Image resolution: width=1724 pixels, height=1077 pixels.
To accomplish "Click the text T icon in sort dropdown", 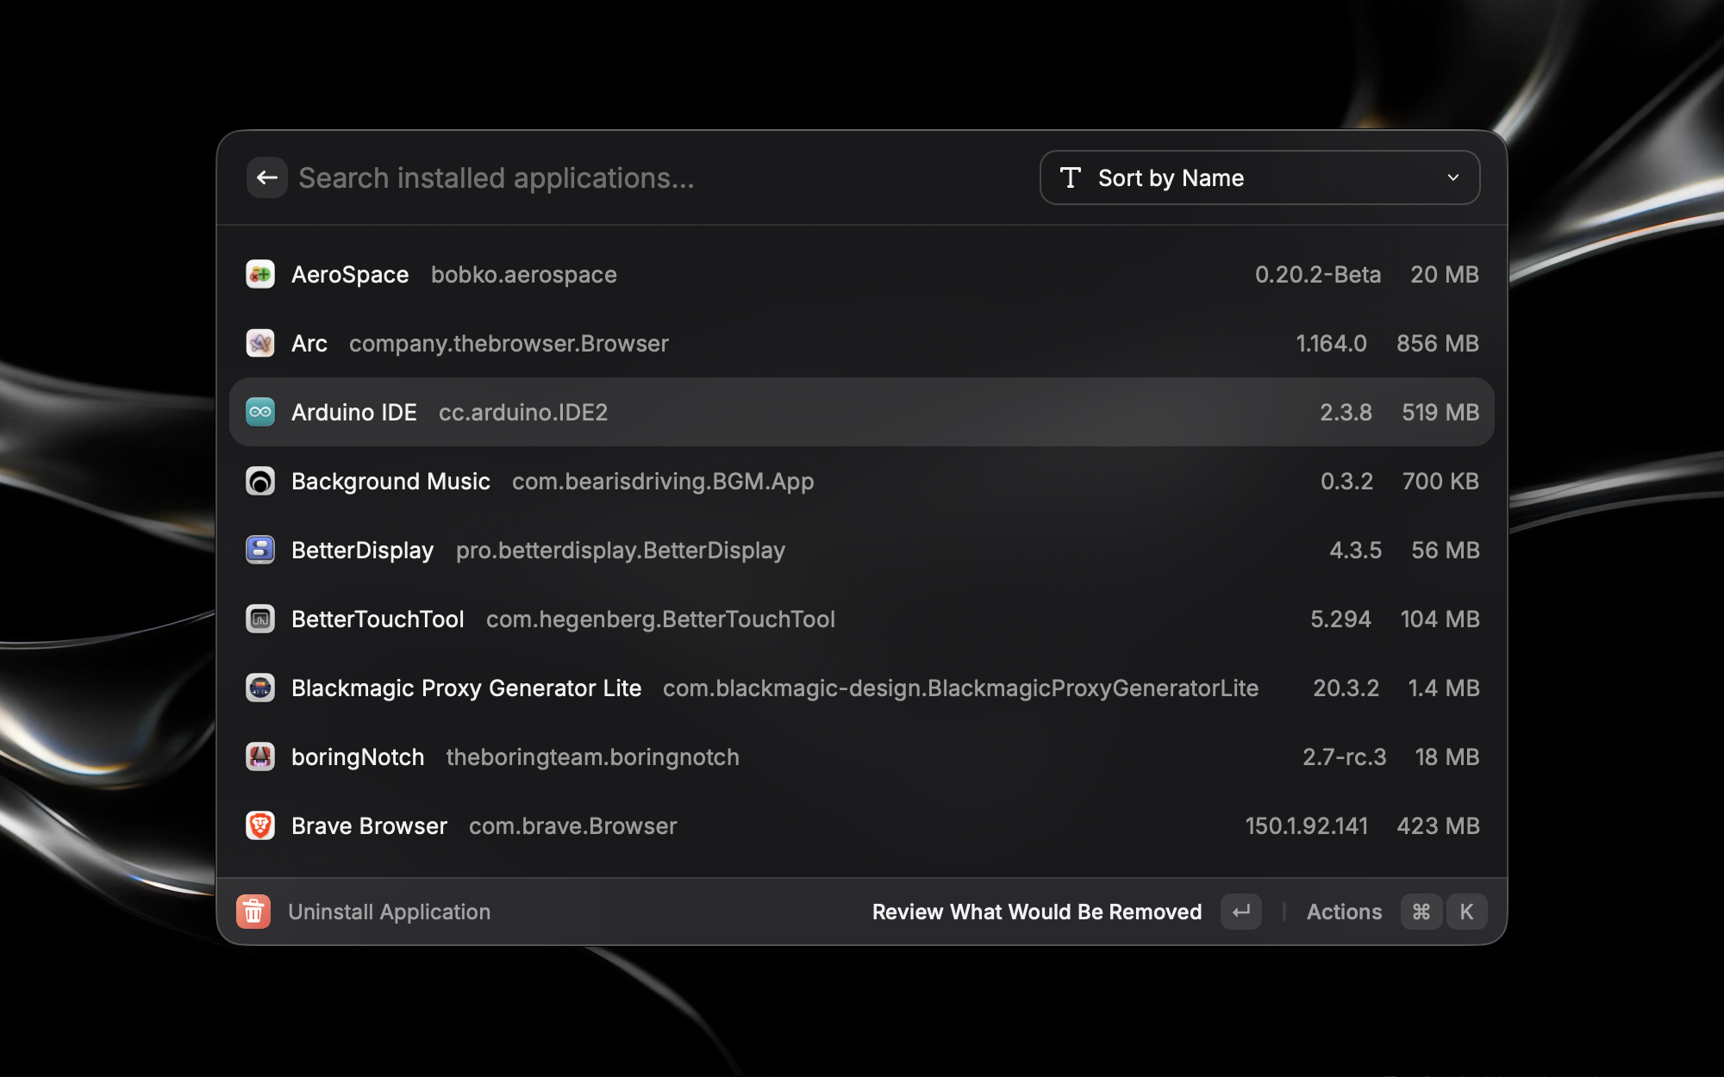I will (1071, 177).
